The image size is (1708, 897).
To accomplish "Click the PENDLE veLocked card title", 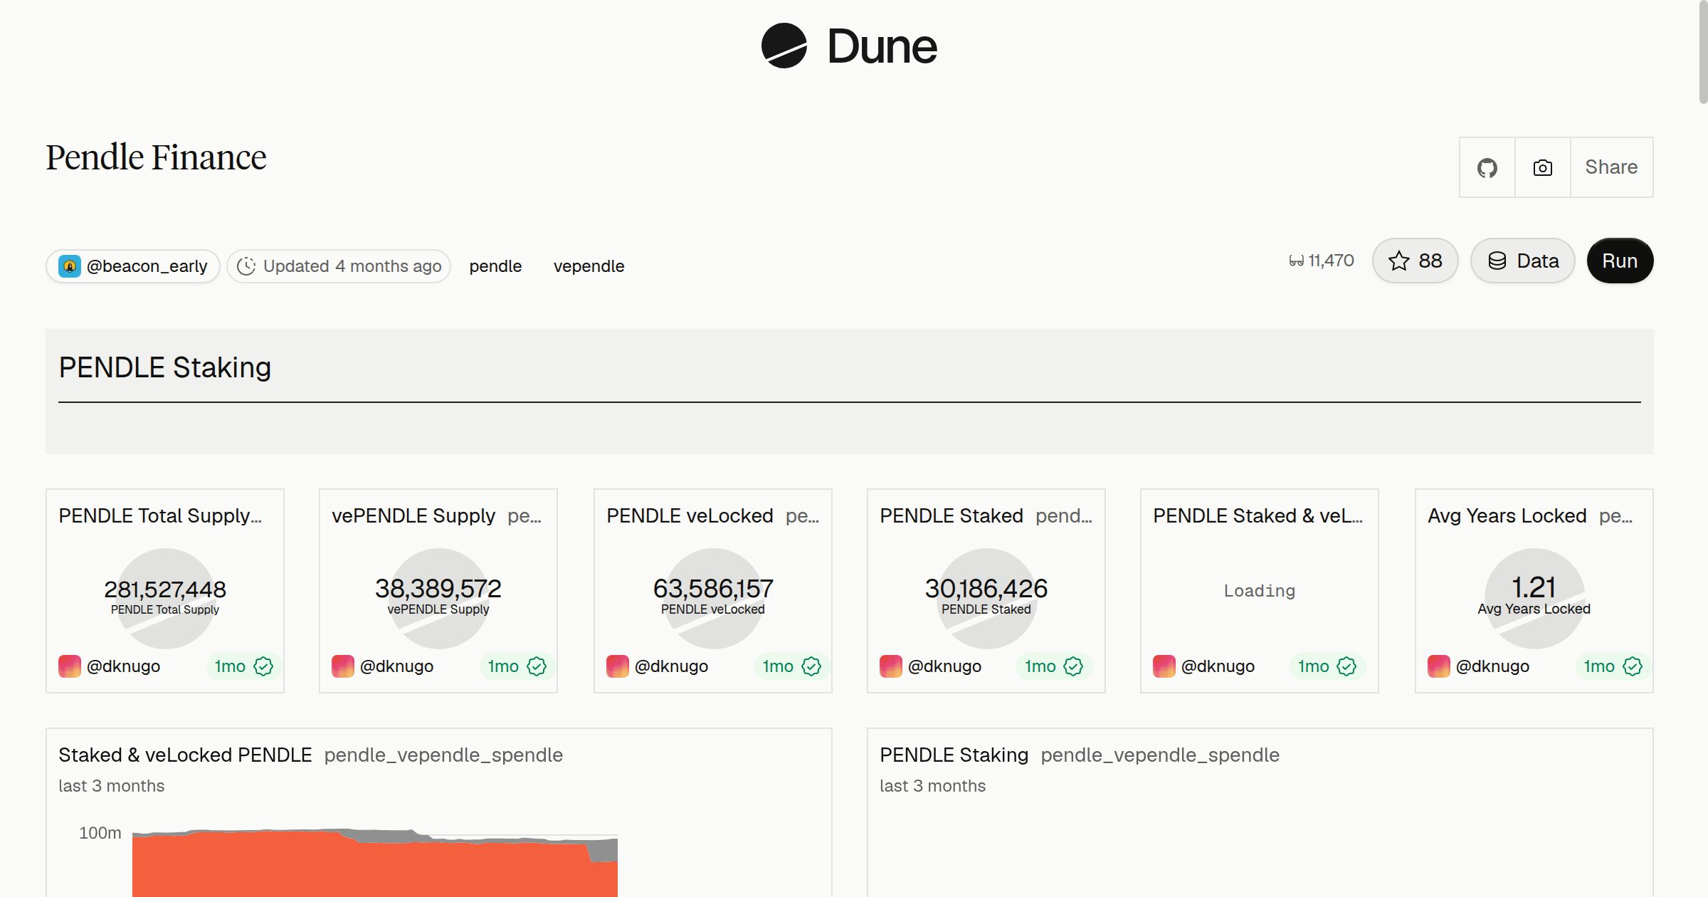I will pyautogui.click(x=690, y=515).
